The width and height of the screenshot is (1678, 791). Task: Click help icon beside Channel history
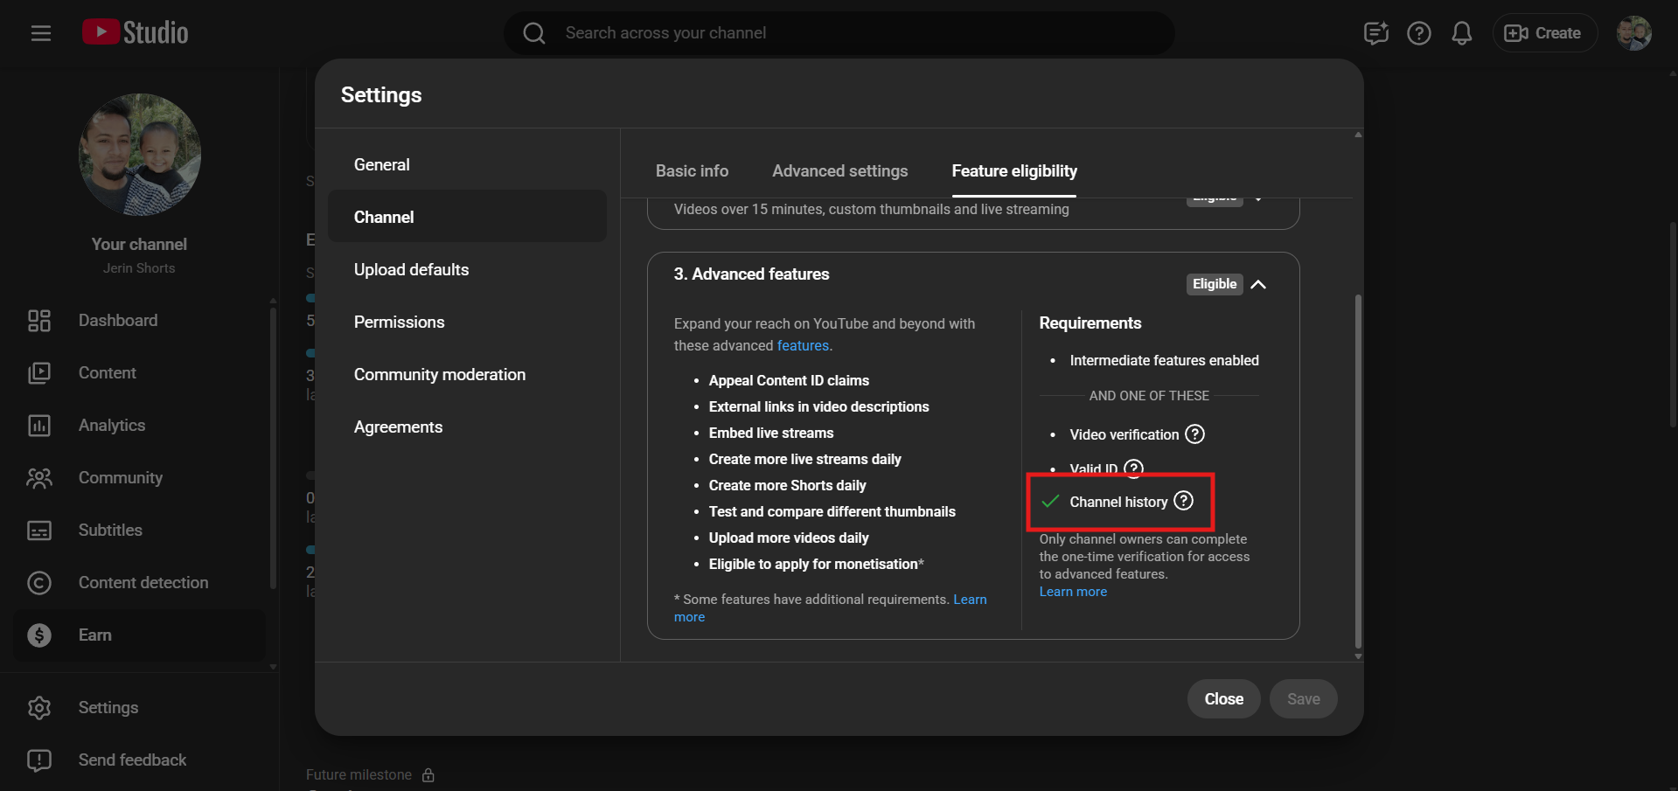(x=1183, y=501)
